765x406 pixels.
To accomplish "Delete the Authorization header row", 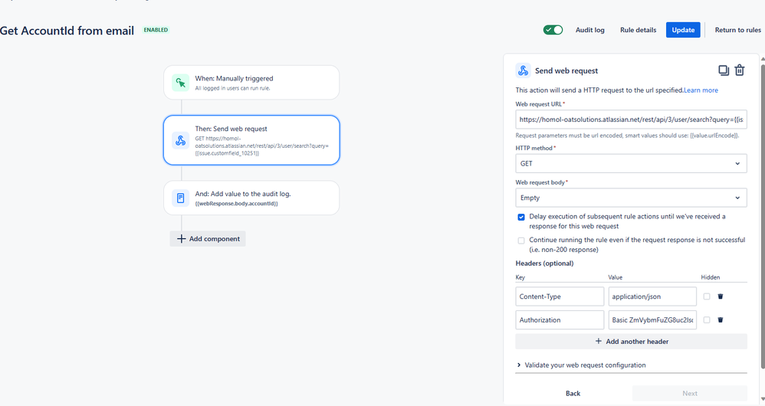I will [720, 319].
